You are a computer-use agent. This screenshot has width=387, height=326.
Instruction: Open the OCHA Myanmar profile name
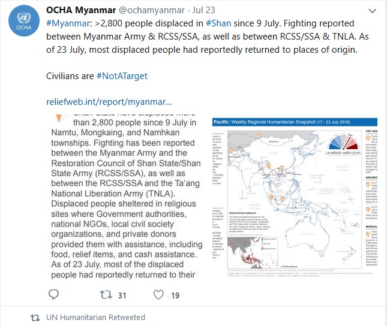[x=80, y=11]
